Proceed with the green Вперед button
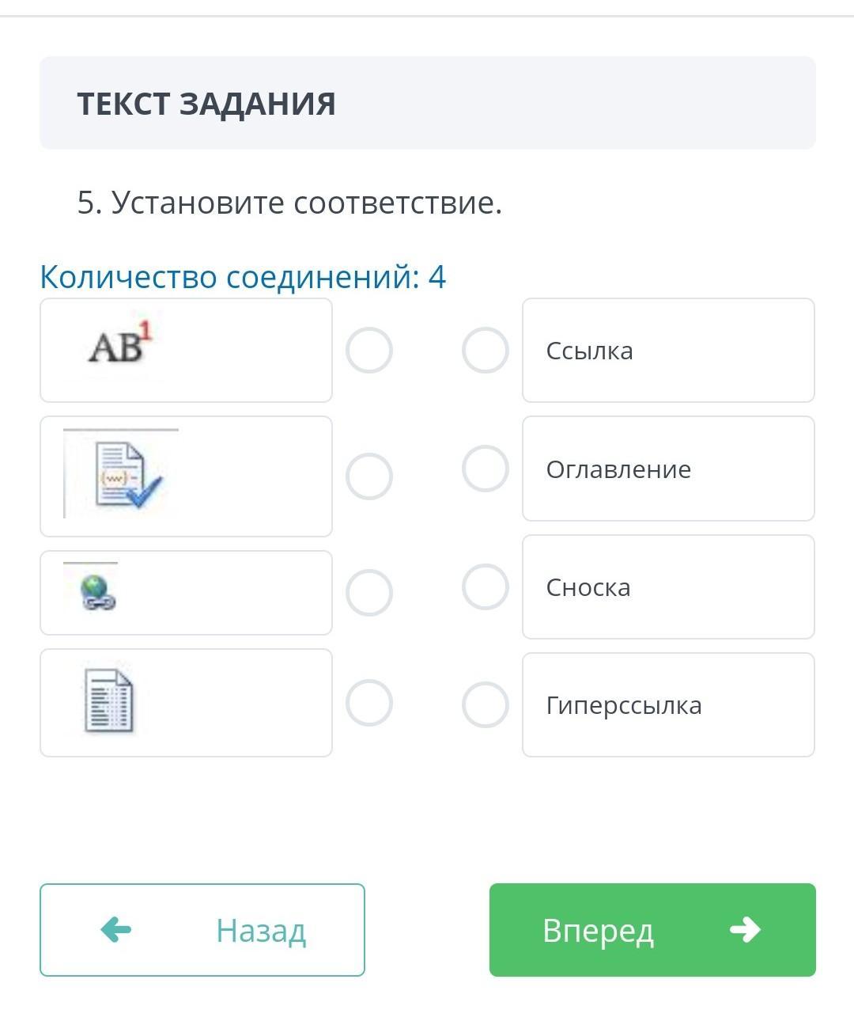Screen dimensions: 854x1021 pos(652,930)
